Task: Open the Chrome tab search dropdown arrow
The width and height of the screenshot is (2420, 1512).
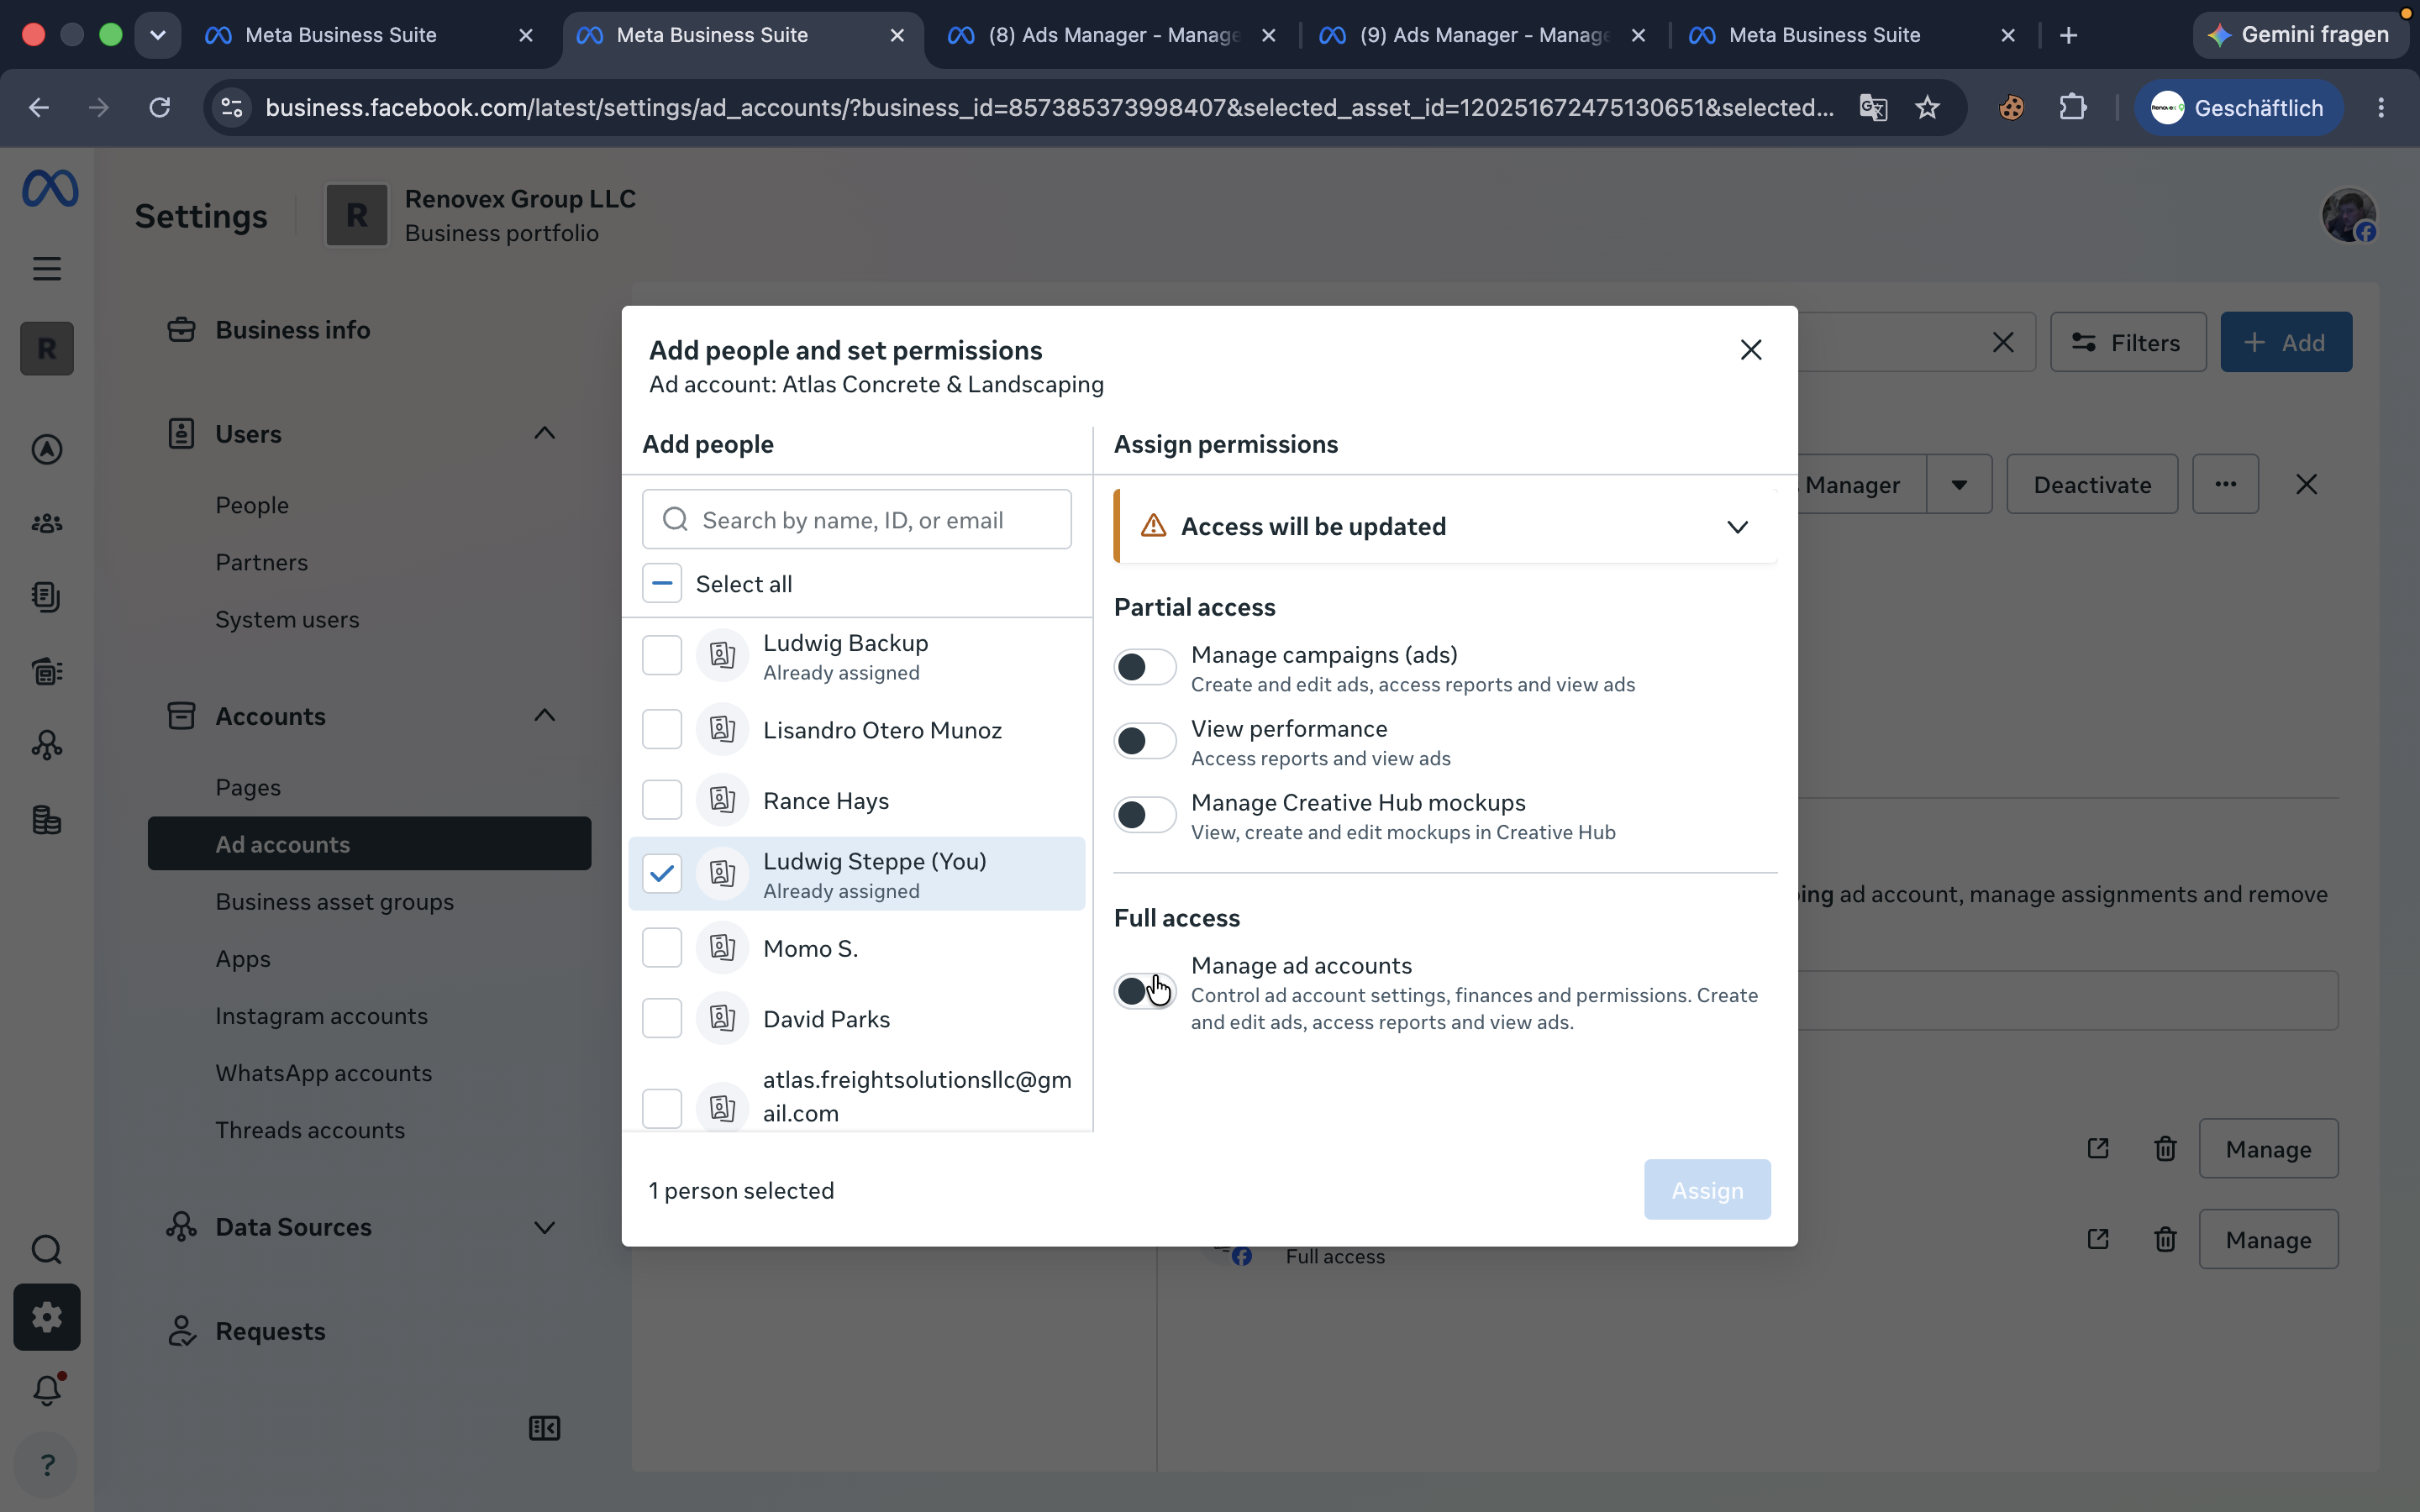Action: click(158, 36)
